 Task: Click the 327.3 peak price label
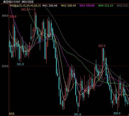tap(102, 46)
